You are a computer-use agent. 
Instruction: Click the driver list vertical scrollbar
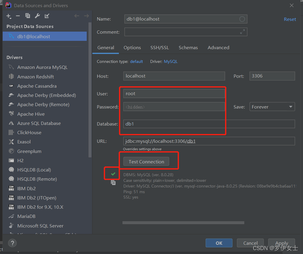pos(90,90)
